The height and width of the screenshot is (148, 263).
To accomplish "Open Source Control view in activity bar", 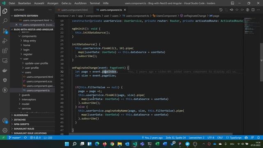I will pos(5,31).
